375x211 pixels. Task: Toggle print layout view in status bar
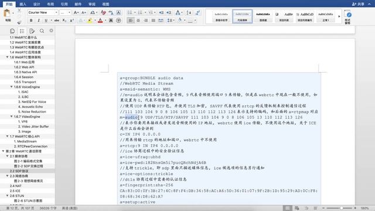pos(287,208)
